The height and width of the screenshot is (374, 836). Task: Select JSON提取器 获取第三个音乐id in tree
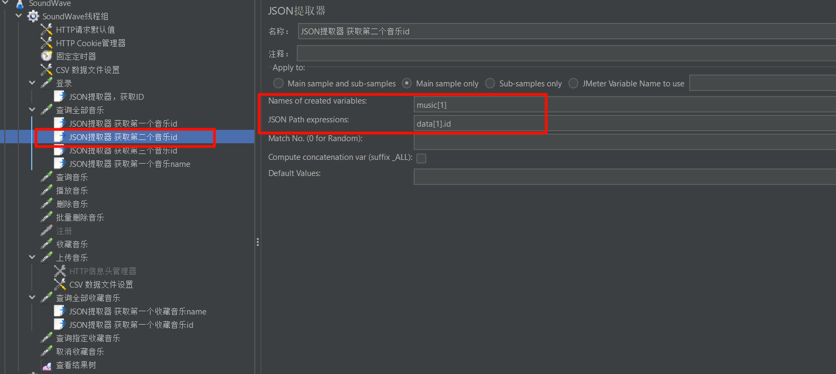tap(123, 150)
